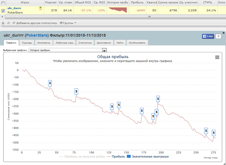Click the $ win marker near game 139

coord(119,105)
